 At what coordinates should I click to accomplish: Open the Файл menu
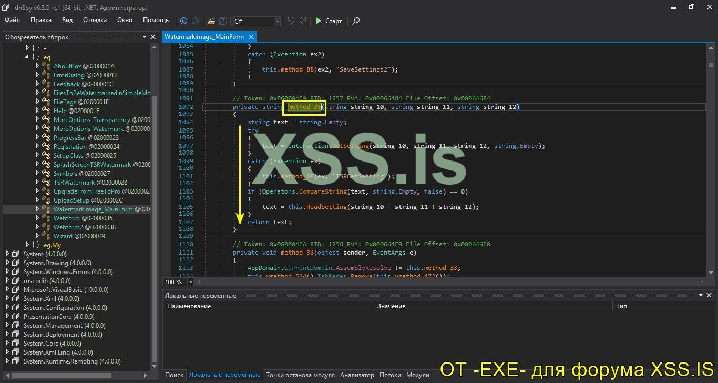pos(12,20)
